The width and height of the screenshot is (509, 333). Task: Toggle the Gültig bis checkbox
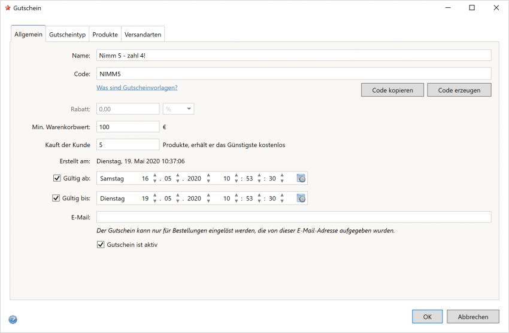[x=57, y=198]
